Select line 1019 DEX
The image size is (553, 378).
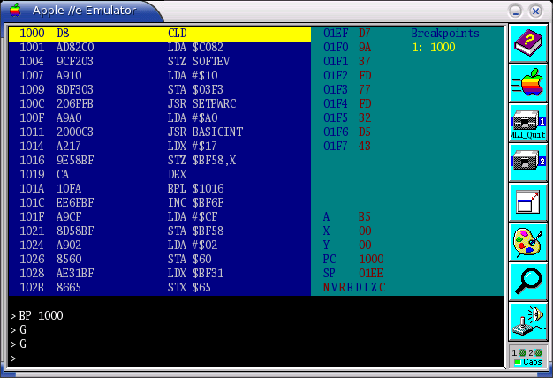coord(160,175)
